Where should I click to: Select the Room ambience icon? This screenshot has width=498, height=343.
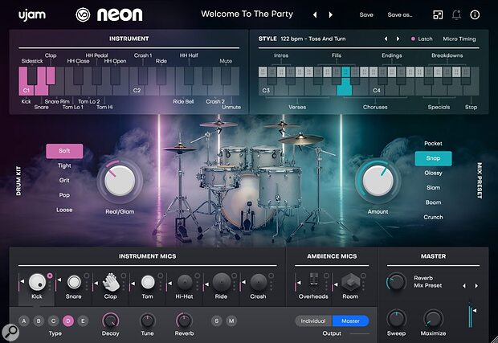[x=350, y=282]
